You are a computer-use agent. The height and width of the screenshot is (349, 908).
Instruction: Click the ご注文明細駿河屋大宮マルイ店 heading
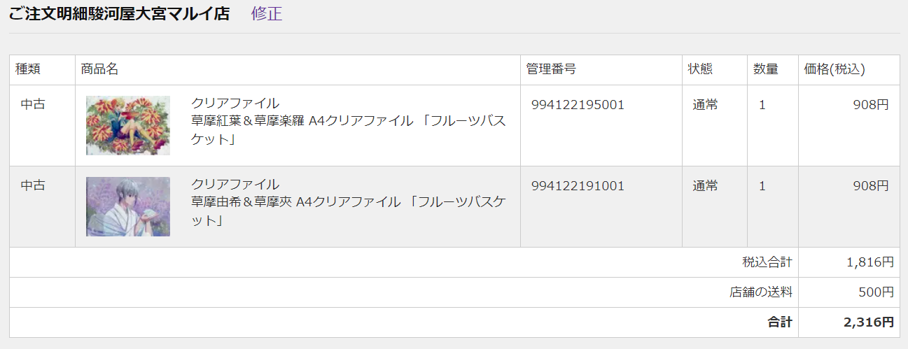(x=119, y=13)
